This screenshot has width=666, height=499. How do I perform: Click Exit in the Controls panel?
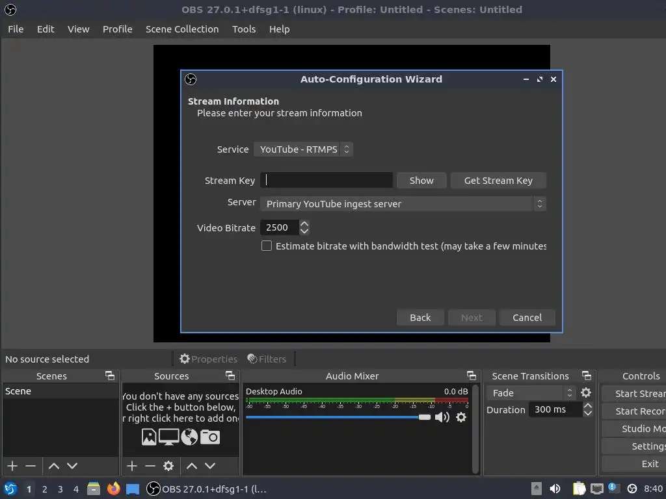pos(633,464)
